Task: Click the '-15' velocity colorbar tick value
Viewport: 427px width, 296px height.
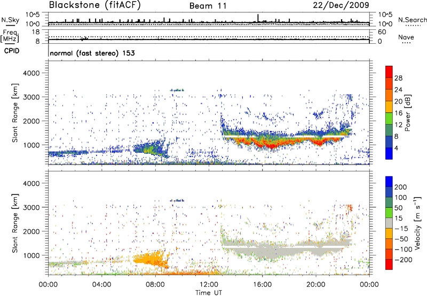Action: point(401,228)
